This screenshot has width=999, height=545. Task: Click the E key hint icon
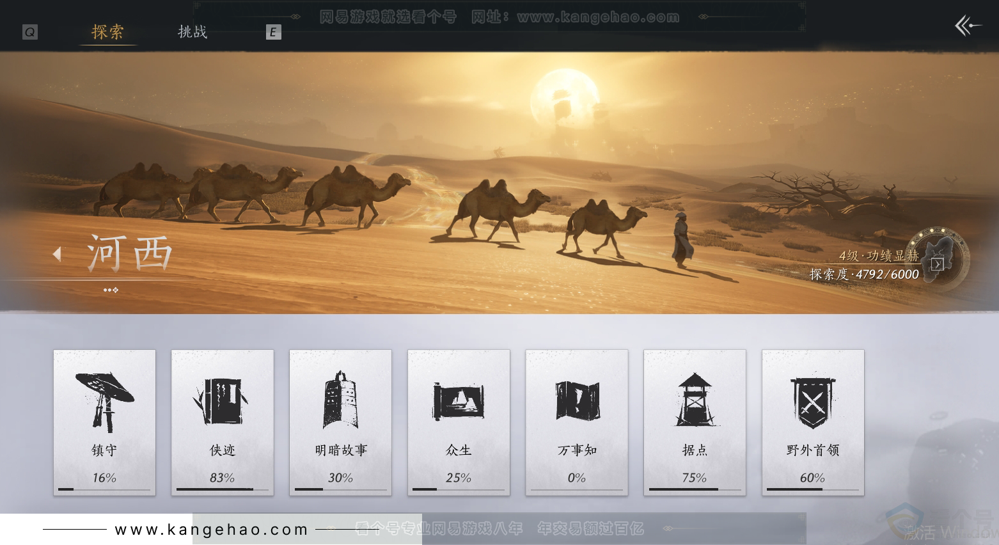(x=273, y=32)
